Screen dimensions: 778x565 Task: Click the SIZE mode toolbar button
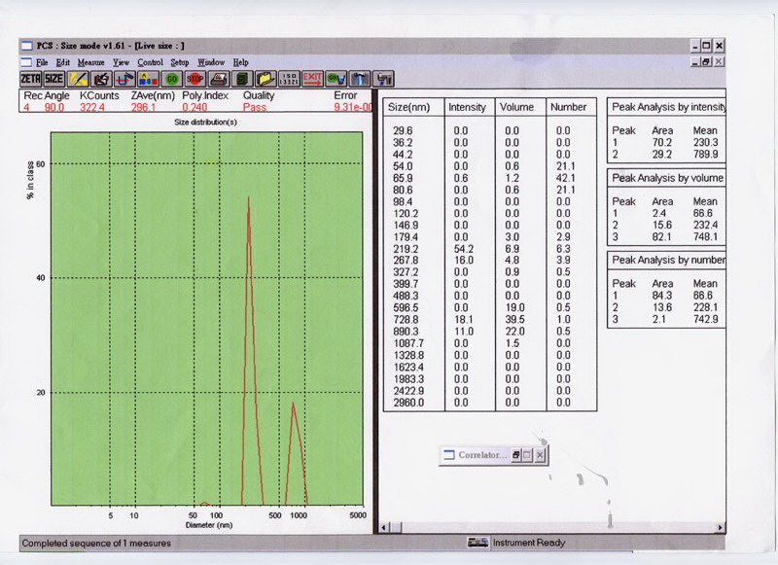click(54, 78)
